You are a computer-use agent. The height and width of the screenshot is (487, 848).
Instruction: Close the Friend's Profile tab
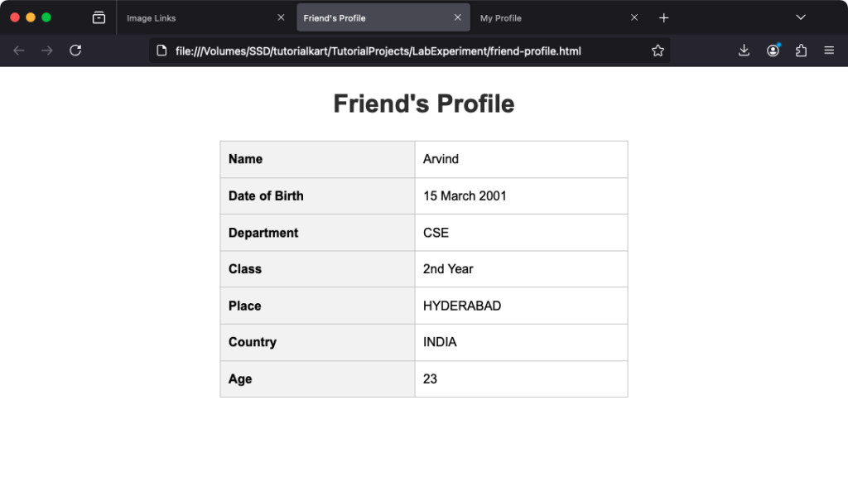click(457, 17)
